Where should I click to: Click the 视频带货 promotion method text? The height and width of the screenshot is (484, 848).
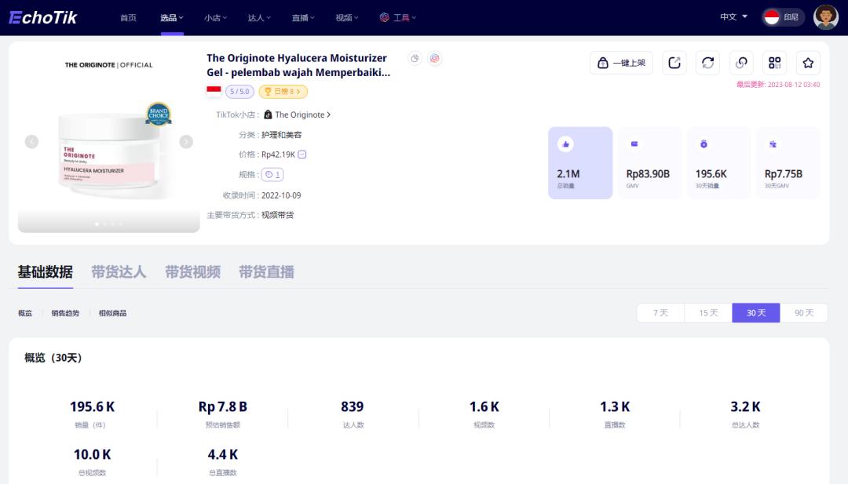pos(277,215)
